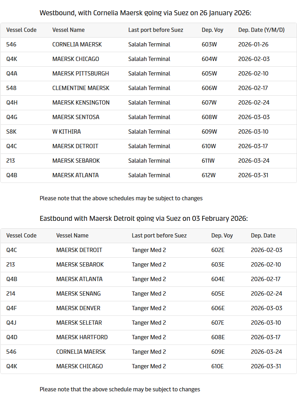This screenshot has width=297, height=397.
Task: Select the MAERSK KENSINGTON table entry
Action: [x=81, y=102]
